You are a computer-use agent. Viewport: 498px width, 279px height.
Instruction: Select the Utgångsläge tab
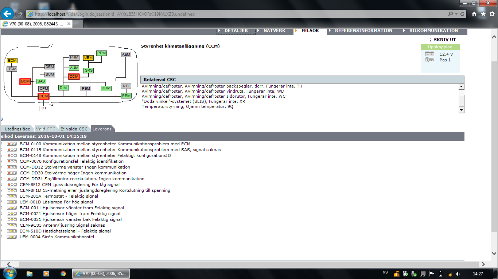tap(17, 129)
